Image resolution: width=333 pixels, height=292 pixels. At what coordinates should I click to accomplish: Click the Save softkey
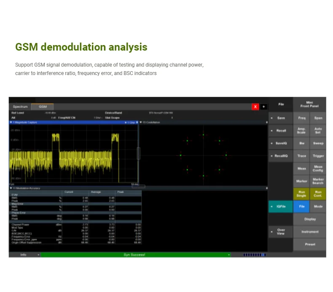[280, 118]
